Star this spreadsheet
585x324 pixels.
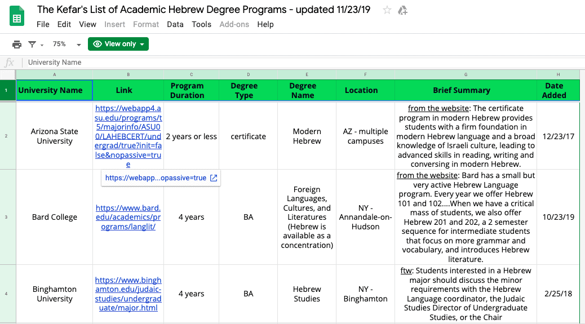pos(387,10)
